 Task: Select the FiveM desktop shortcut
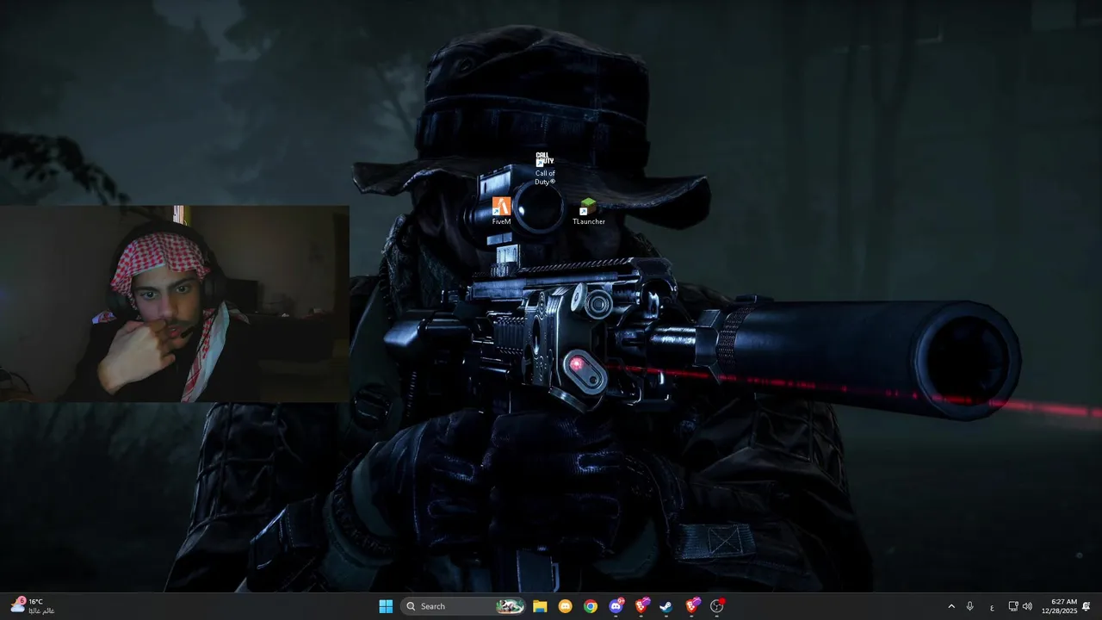[501, 211]
